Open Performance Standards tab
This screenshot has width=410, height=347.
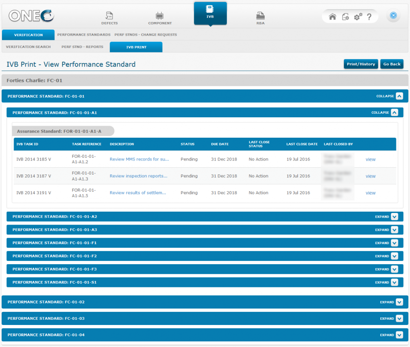[84, 34]
